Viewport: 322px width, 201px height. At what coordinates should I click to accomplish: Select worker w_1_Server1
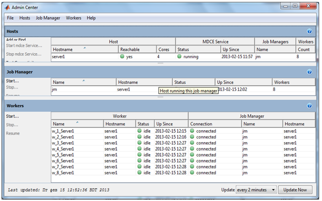tap(183, 131)
